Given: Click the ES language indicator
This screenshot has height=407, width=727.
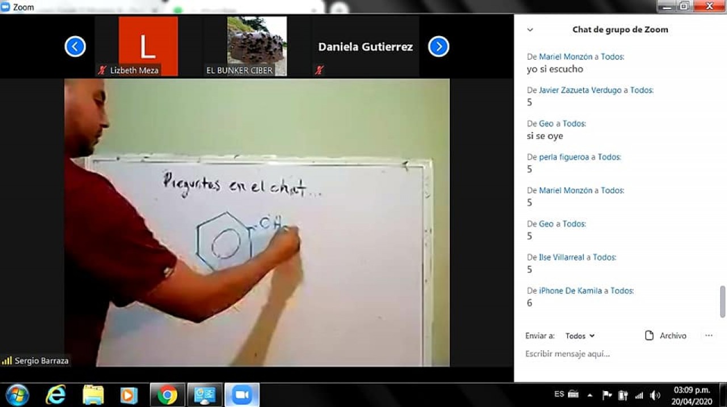Looking at the screenshot, I should [559, 395].
